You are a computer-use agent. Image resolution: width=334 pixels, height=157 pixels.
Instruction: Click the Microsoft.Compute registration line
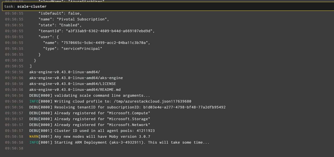click(90, 113)
